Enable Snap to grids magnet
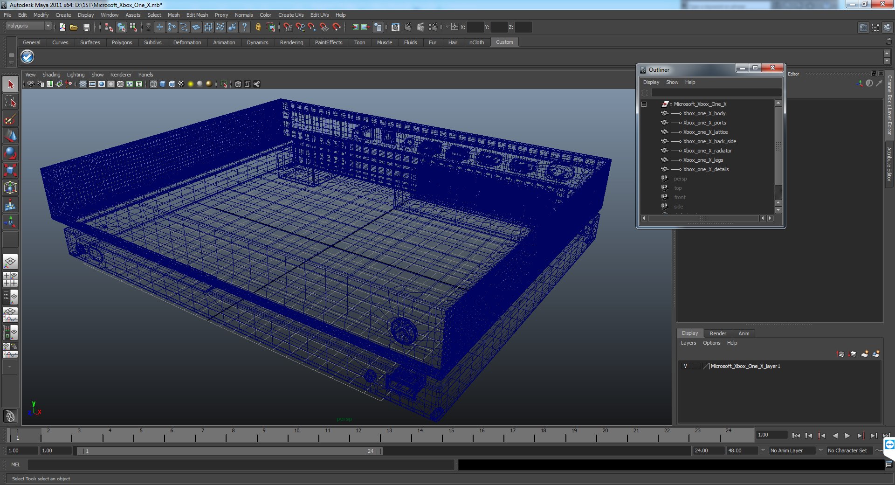This screenshot has height=485, width=895. 288,27
